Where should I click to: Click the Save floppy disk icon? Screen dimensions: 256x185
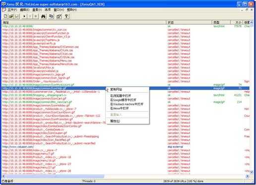(17, 16)
